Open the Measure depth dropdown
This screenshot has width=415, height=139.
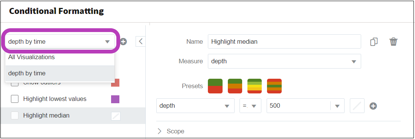click(x=284, y=61)
